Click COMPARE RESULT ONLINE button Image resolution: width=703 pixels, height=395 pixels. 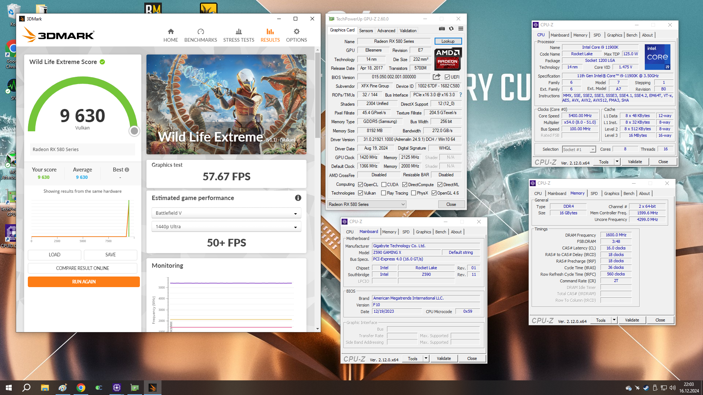click(x=82, y=268)
